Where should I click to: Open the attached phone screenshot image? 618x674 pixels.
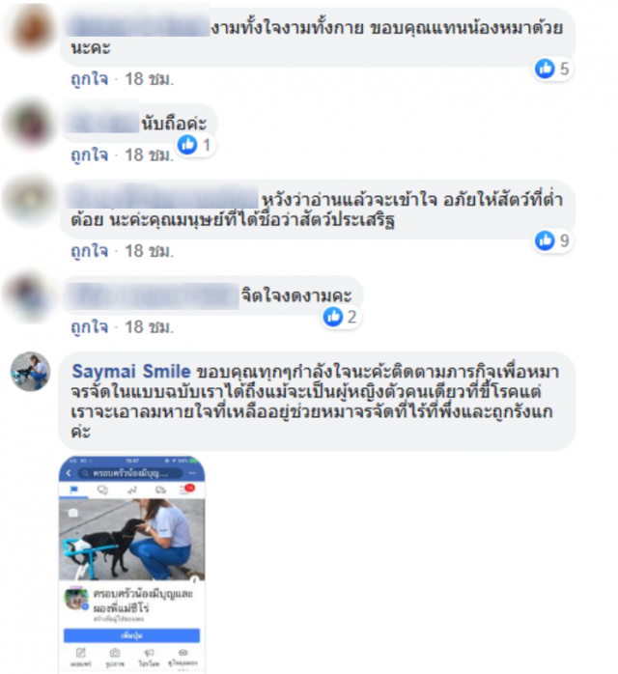click(132, 564)
